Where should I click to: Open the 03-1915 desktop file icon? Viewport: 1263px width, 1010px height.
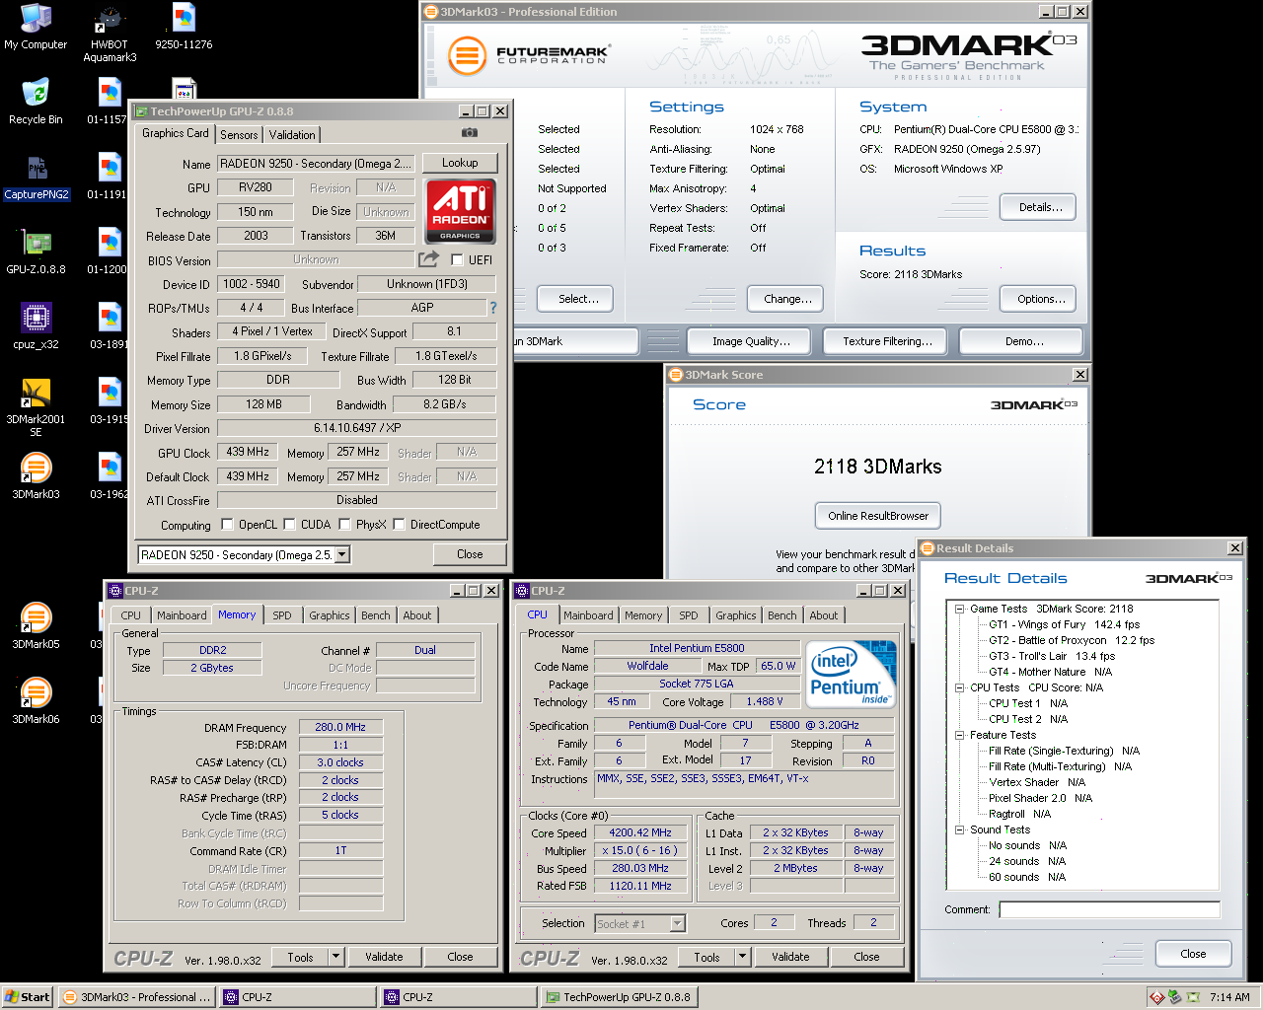point(109,402)
